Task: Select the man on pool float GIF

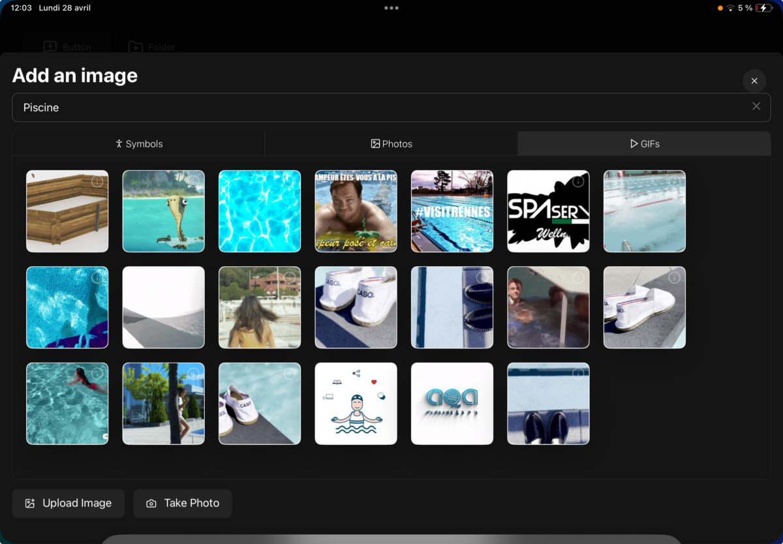Action: coord(356,211)
